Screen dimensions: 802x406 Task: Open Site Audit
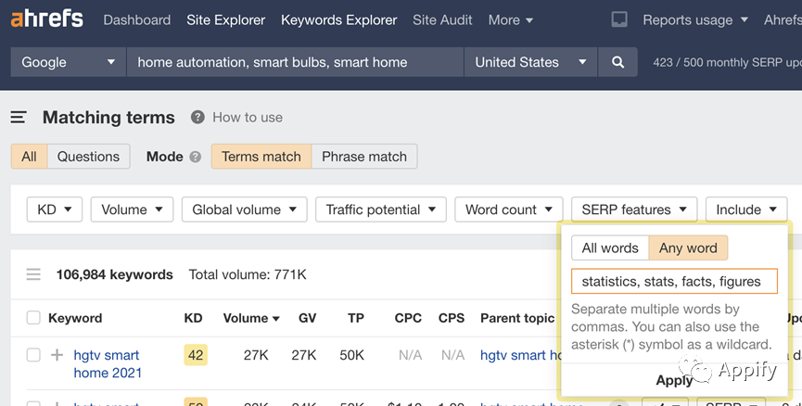442,20
